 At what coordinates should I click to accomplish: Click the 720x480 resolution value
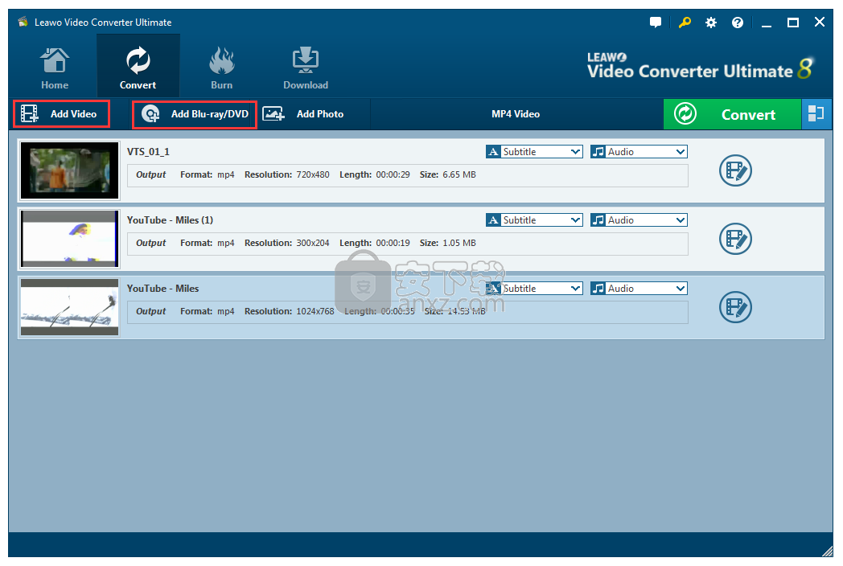313,174
